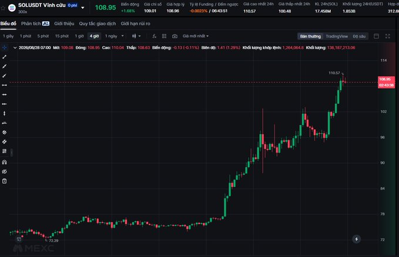Hide all drawings with the eye icon

click(4, 171)
